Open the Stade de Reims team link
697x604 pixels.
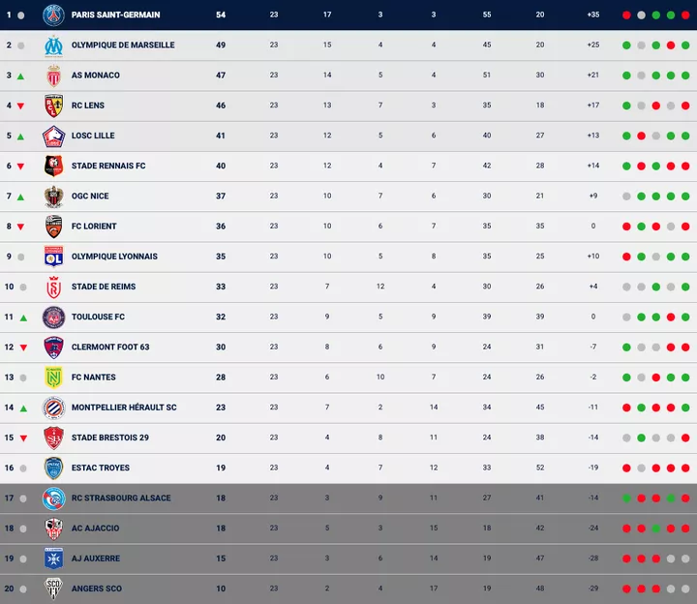click(103, 287)
